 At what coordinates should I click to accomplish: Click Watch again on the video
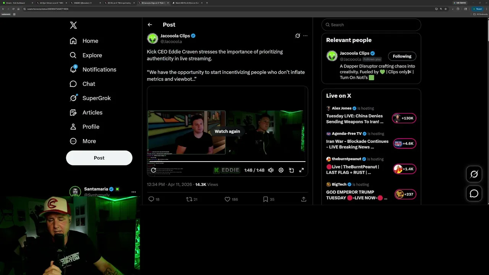click(x=227, y=131)
